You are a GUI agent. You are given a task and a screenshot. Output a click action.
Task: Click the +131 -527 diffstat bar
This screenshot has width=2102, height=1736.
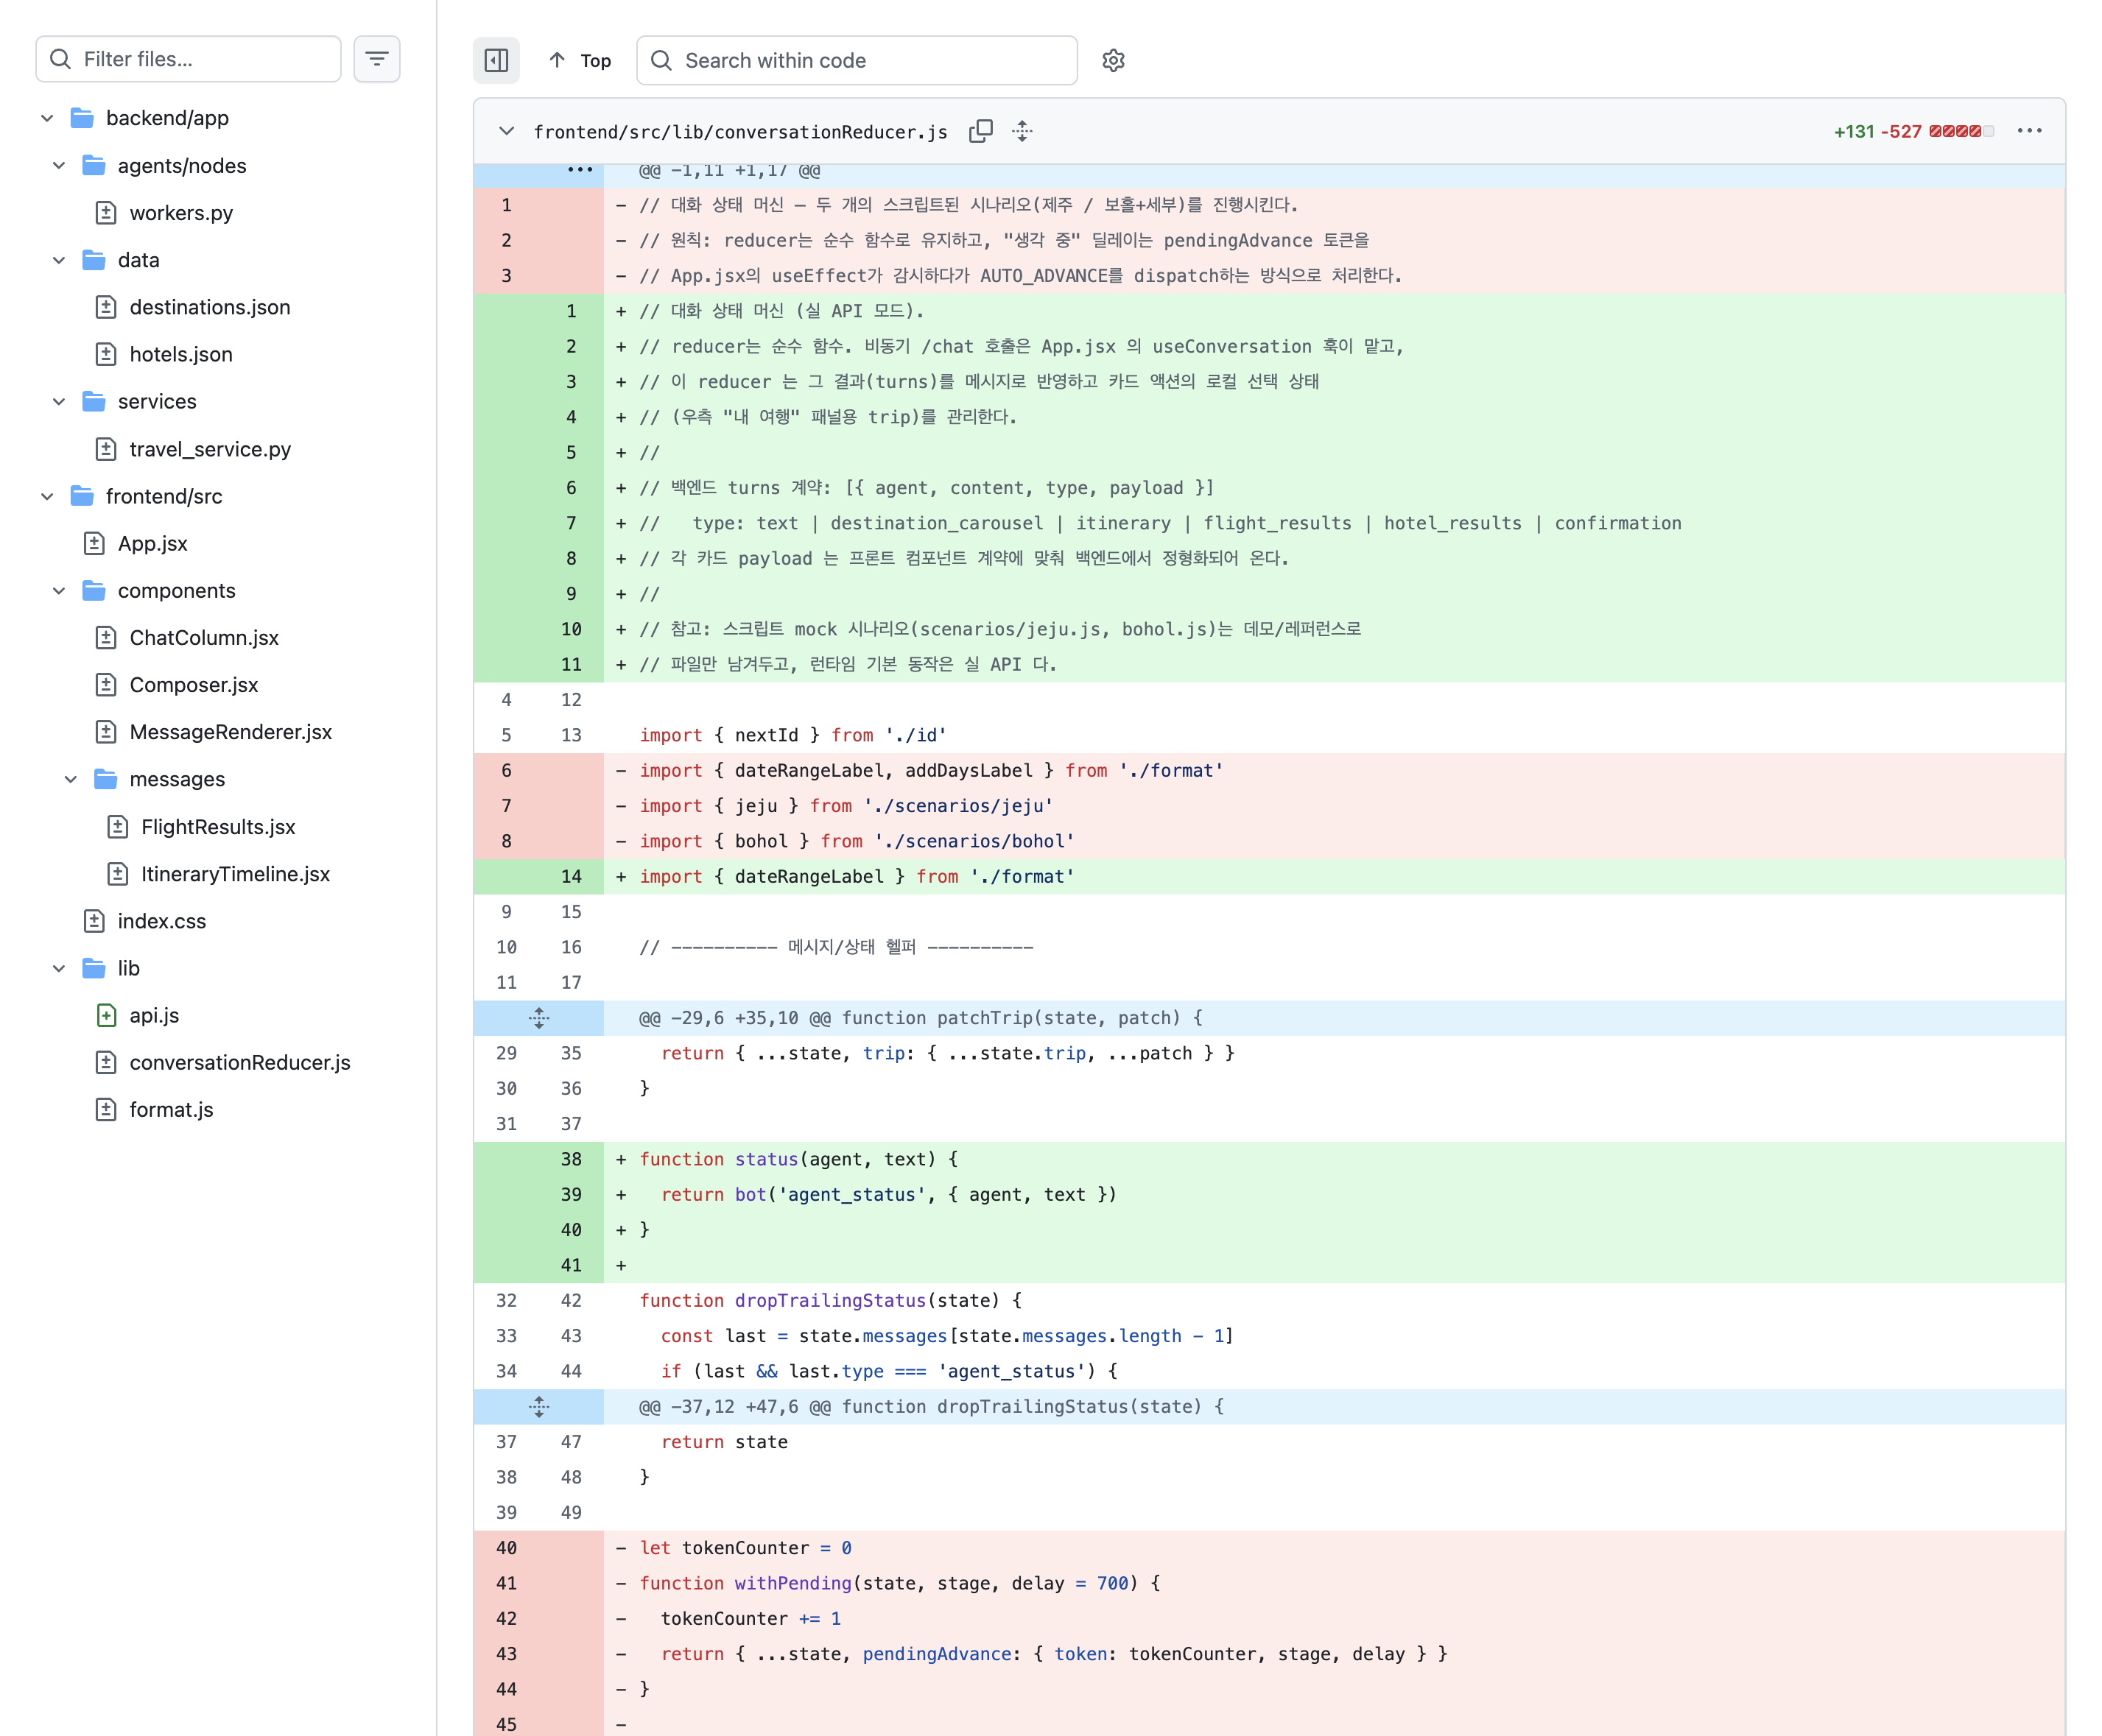pos(1961,131)
